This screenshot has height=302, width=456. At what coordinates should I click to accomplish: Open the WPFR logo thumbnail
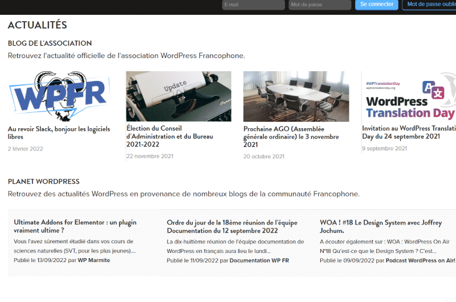pyautogui.click(x=60, y=96)
